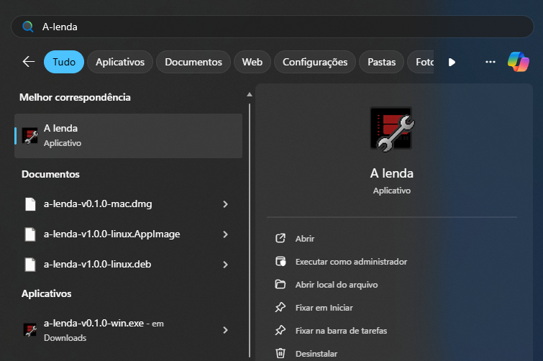The height and width of the screenshot is (361, 543).
Task: Click the A lenda app icon in best match
Action: click(30, 136)
